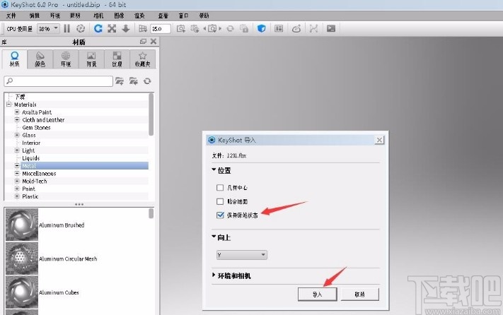Refresh the material library list
Image resolution: width=503 pixels, height=315 pixels.
[x=147, y=81]
